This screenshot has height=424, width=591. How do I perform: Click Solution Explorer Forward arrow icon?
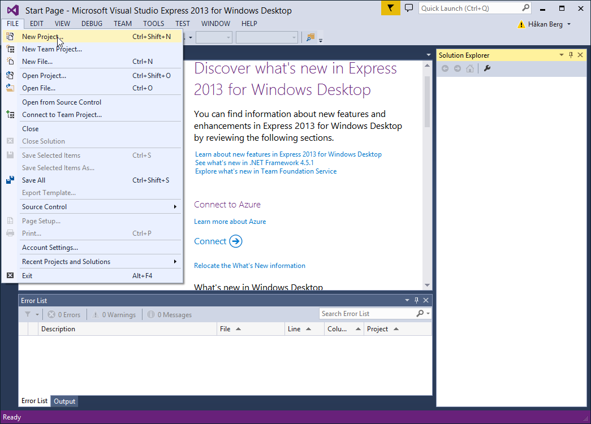[457, 68]
